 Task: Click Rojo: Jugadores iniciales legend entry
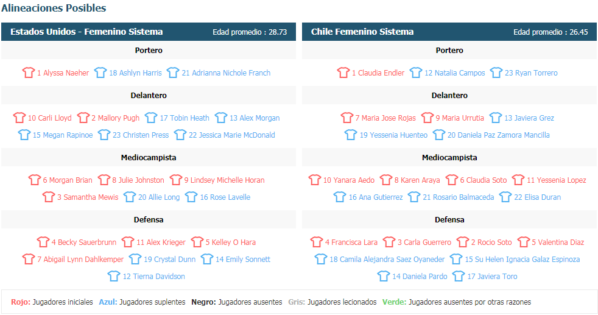52,302
